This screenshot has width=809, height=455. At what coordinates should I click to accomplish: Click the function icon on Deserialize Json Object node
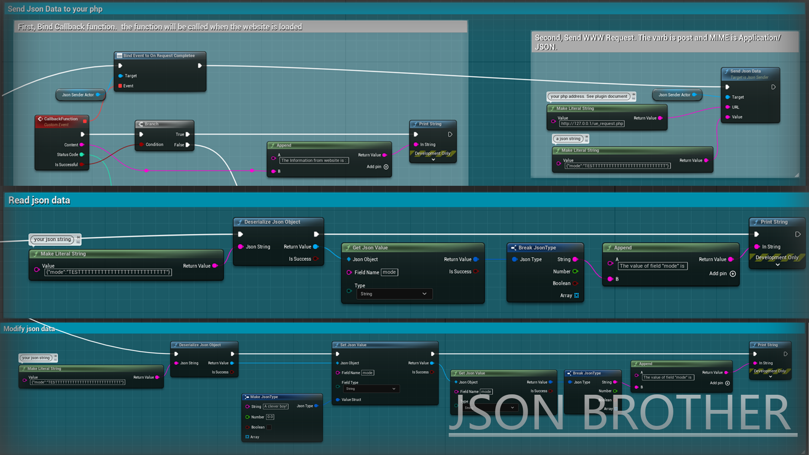click(239, 222)
